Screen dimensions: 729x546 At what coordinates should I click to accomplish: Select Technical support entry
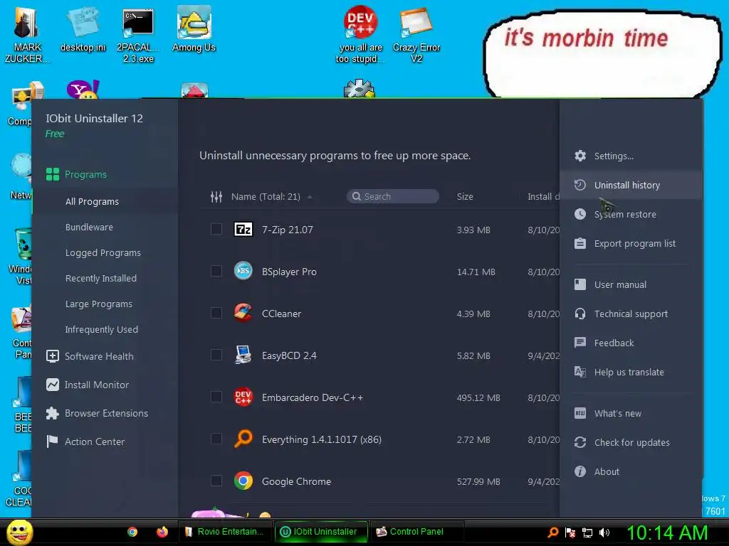point(631,314)
